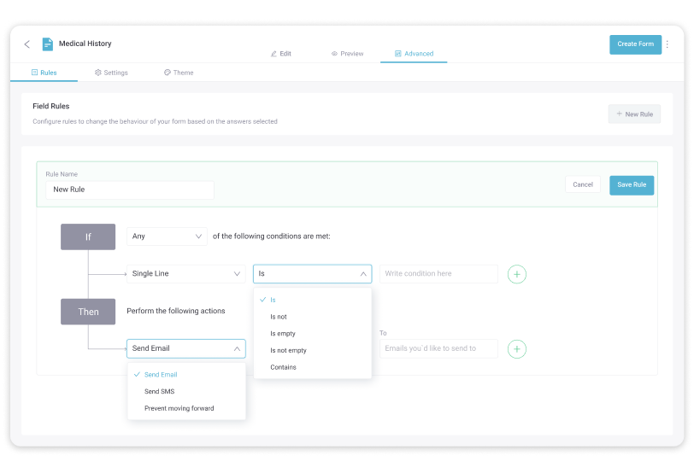Switch to the Preview tab
The width and height of the screenshot is (694, 473).
(347, 54)
